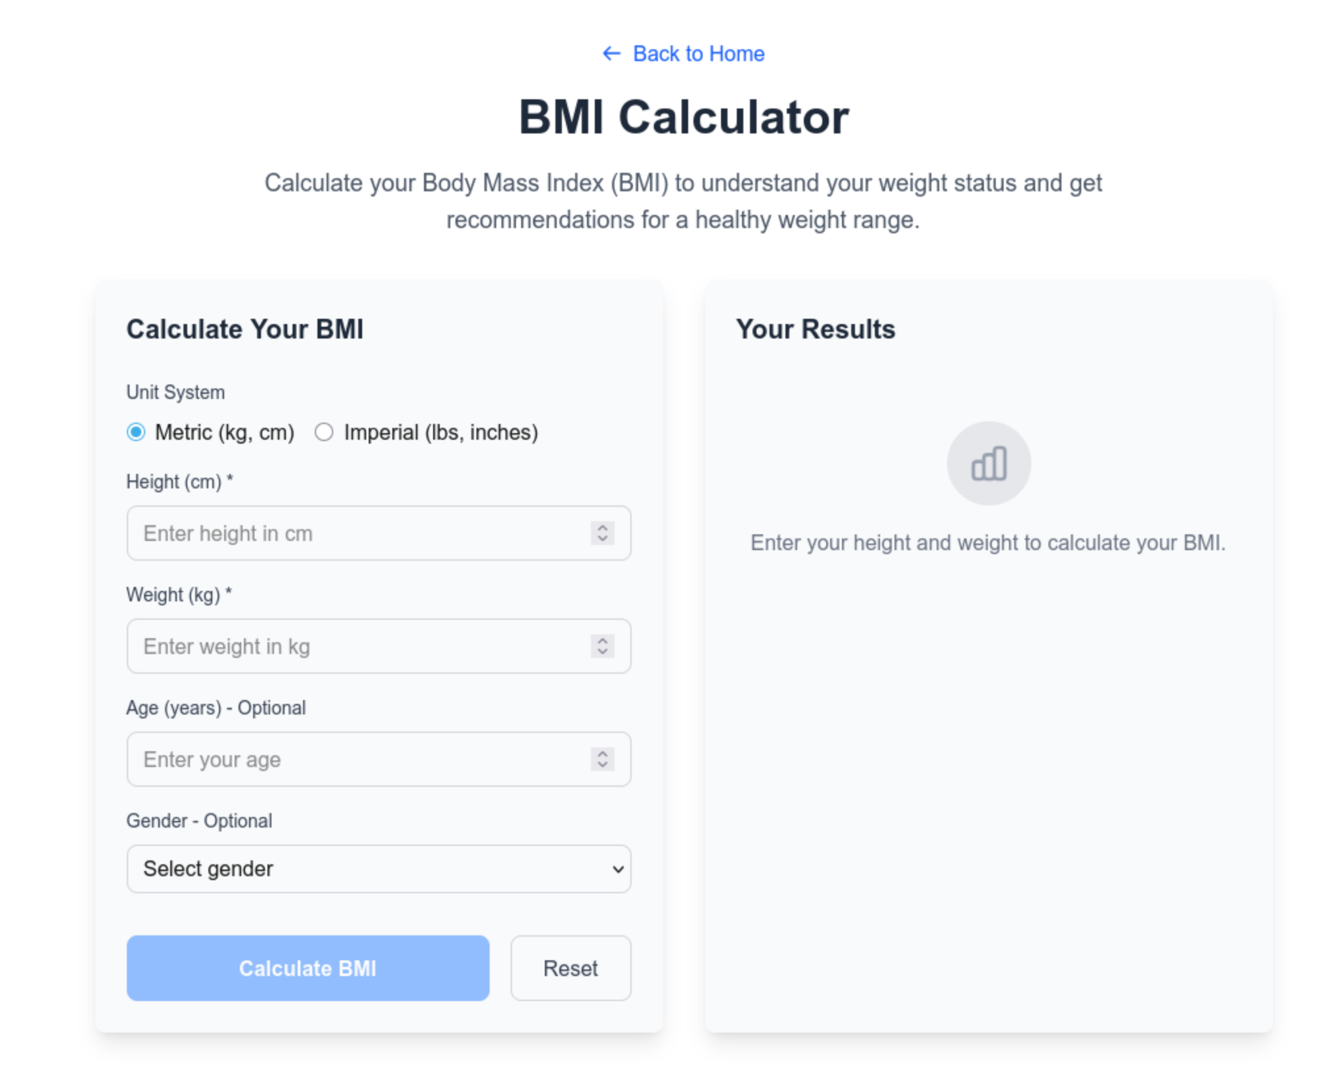Click the bar chart results icon
The height and width of the screenshot is (1074, 1325).
pos(988,463)
